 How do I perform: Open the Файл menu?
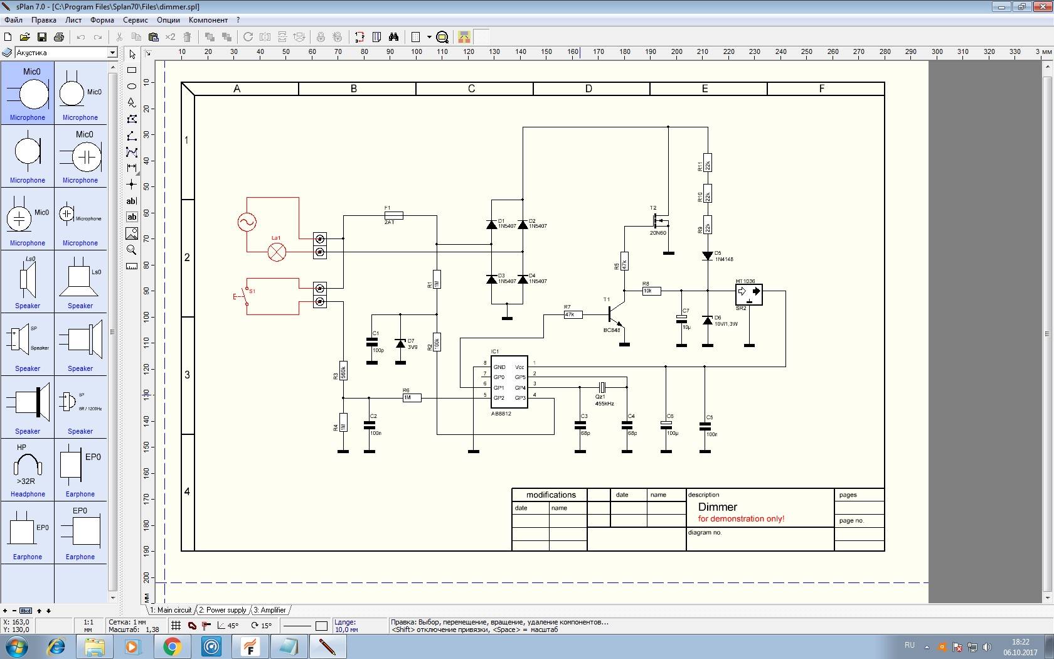click(x=13, y=20)
